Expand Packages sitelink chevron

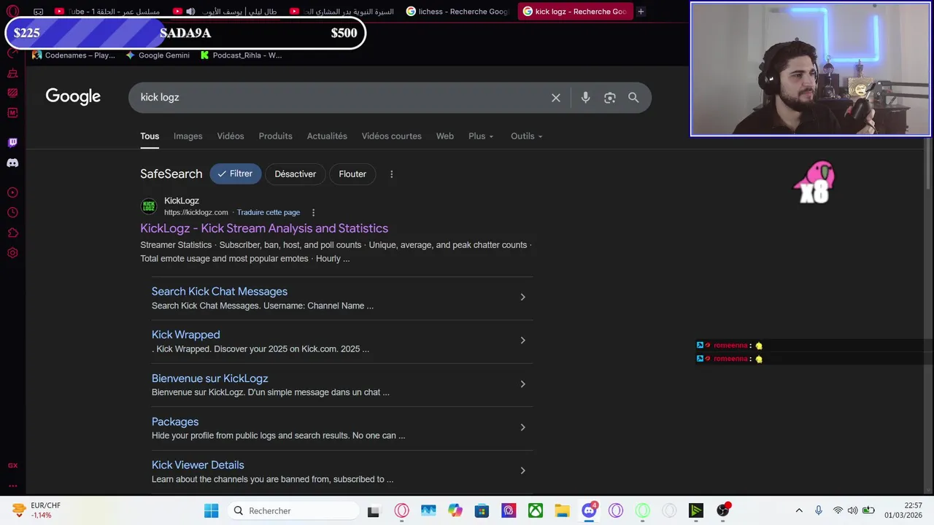[522, 427]
